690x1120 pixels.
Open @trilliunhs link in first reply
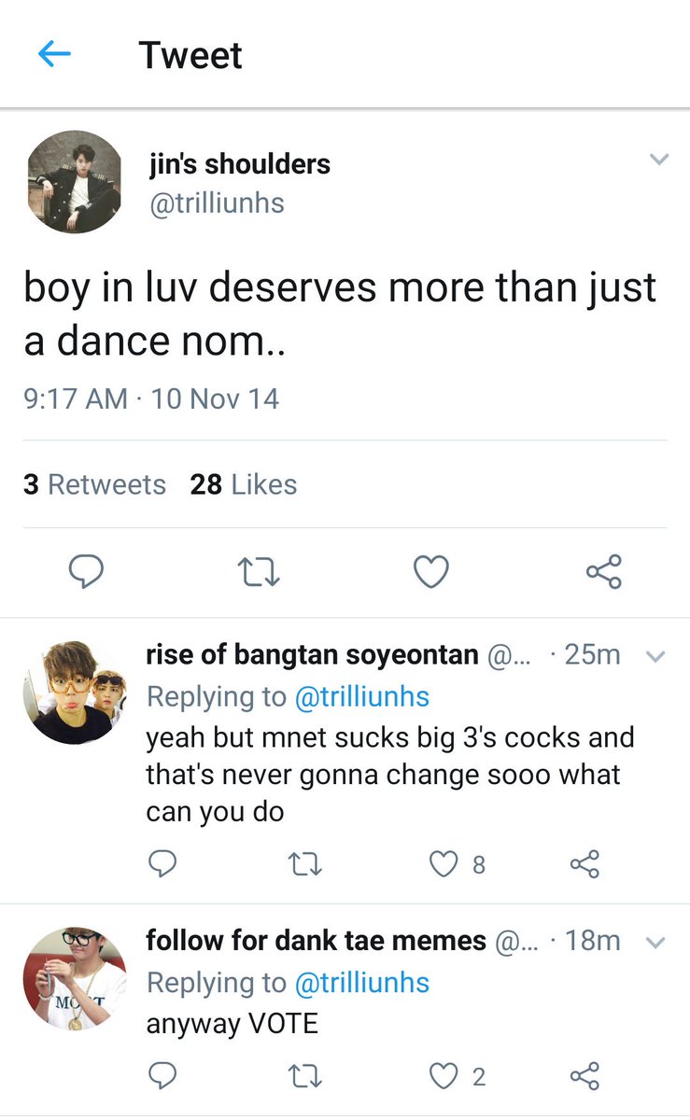pyautogui.click(x=362, y=696)
